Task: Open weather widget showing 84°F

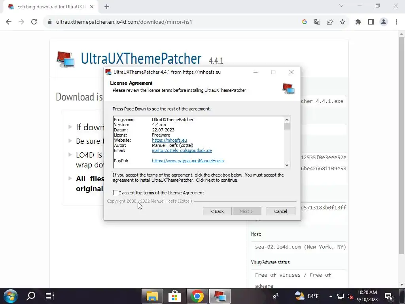Action: pos(307,296)
